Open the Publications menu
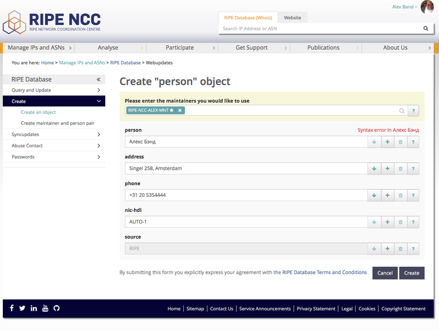The height and width of the screenshot is (330, 439). point(325,48)
